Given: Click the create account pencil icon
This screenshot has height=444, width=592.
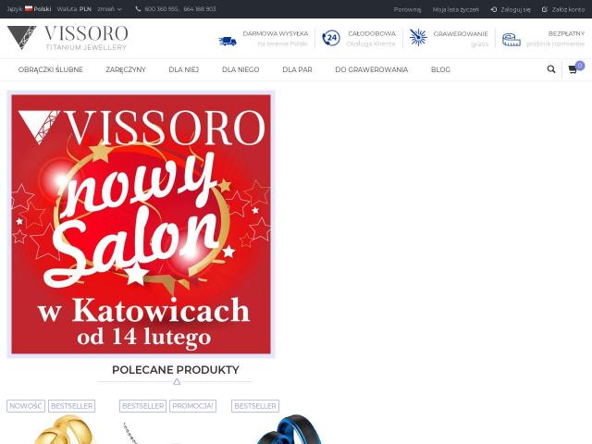Looking at the screenshot, I should pyautogui.click(x=545, y=9).
